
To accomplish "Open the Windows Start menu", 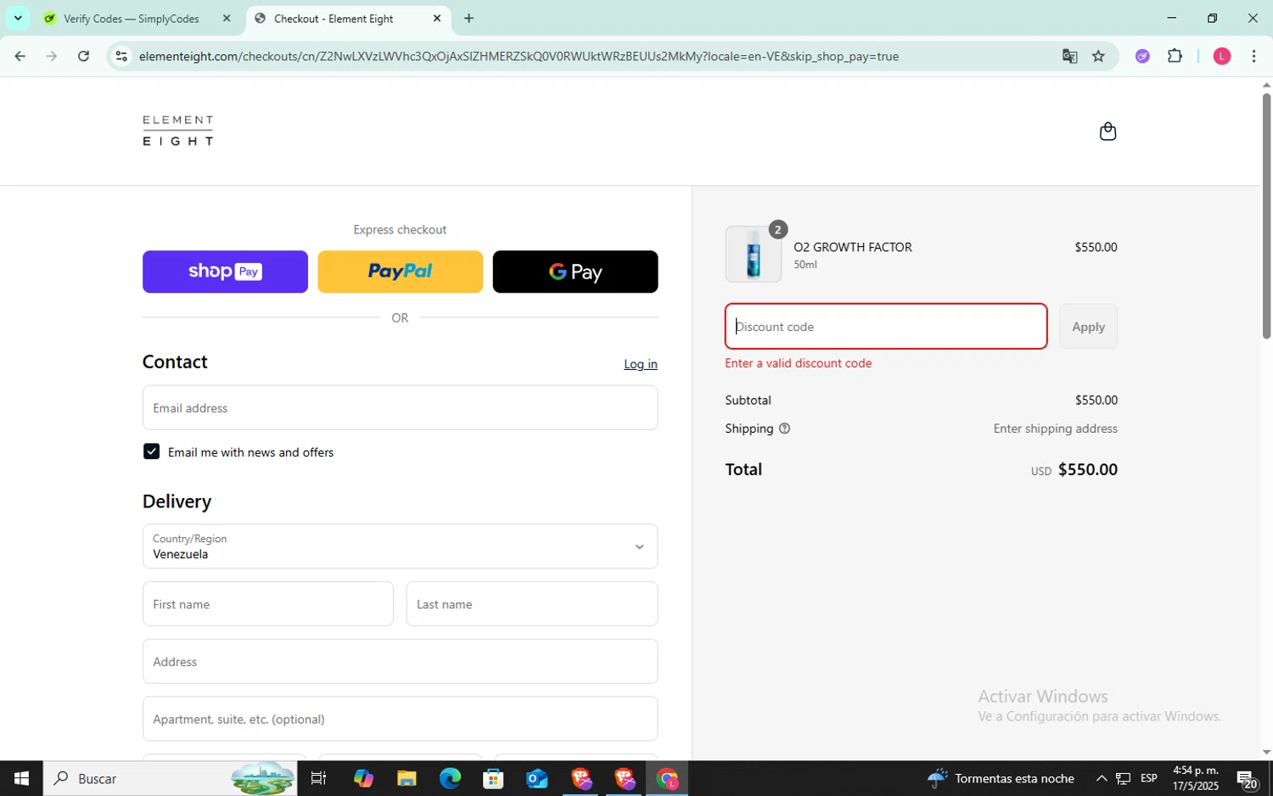I will [21, 778].
